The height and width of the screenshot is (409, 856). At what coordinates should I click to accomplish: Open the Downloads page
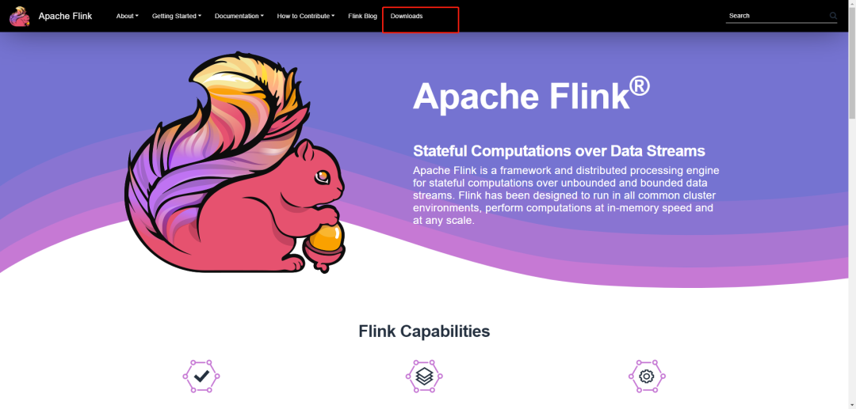(407, 17)
